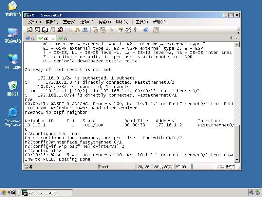Viewport: 262px width, 197px height.
Task: Open the 文件(F) menu
Action: [34, 22]
